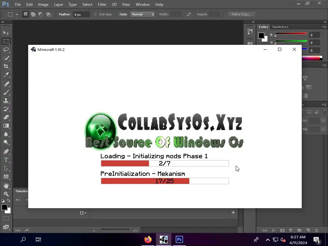Image resolution: width=328 pixels, height=246 pixels.
Task: Show hidden system tray icons
Action: [x=267, y=240]
